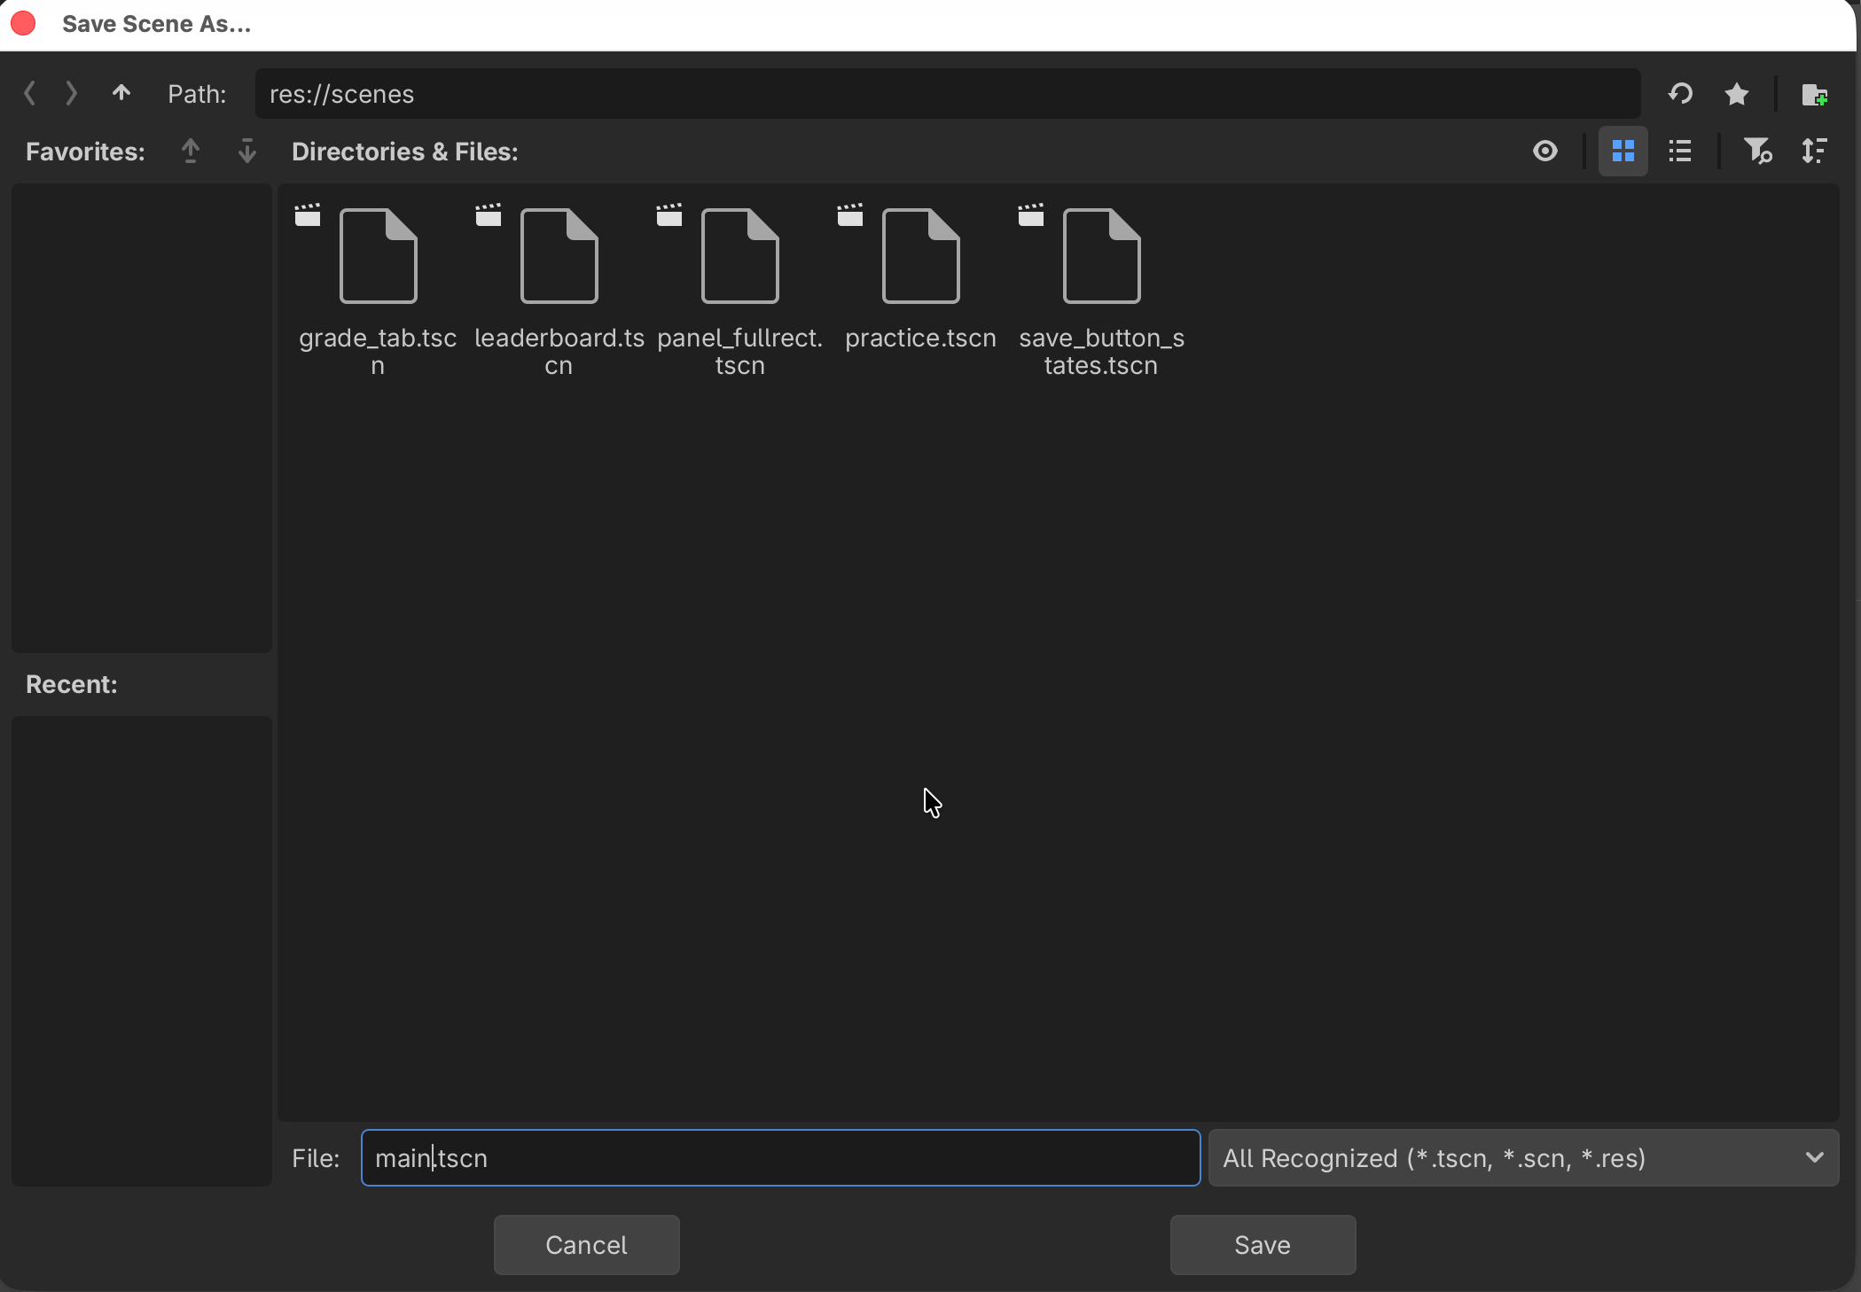
Task: Click the path field showing res://scenes
Action: (948, 94)
